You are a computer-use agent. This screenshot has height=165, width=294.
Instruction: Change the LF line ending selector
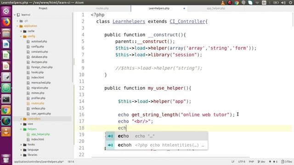point(233,162)
